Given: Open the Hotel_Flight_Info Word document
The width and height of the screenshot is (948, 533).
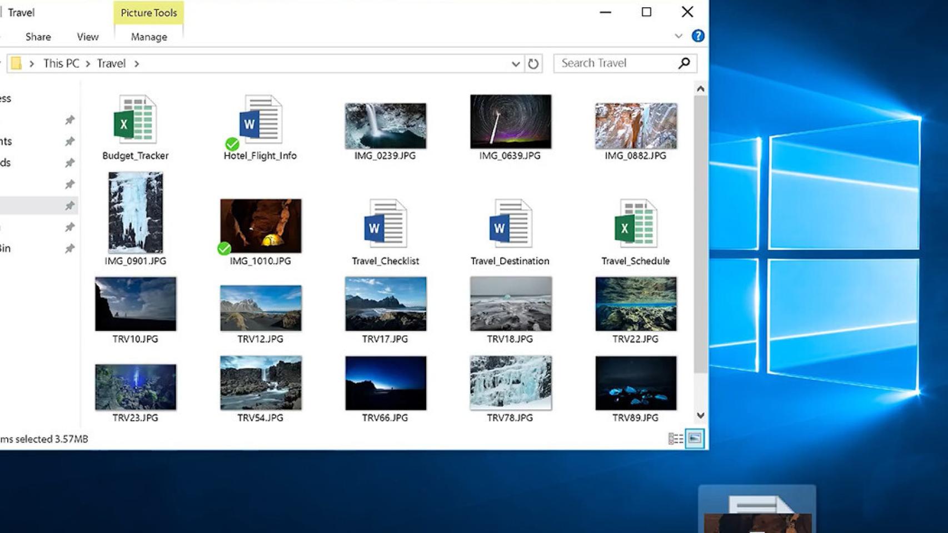Looking at the screenshot, I should point(260,119).
